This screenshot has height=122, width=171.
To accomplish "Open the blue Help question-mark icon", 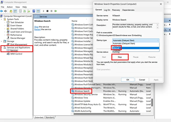I will click(x=34, y=11).
